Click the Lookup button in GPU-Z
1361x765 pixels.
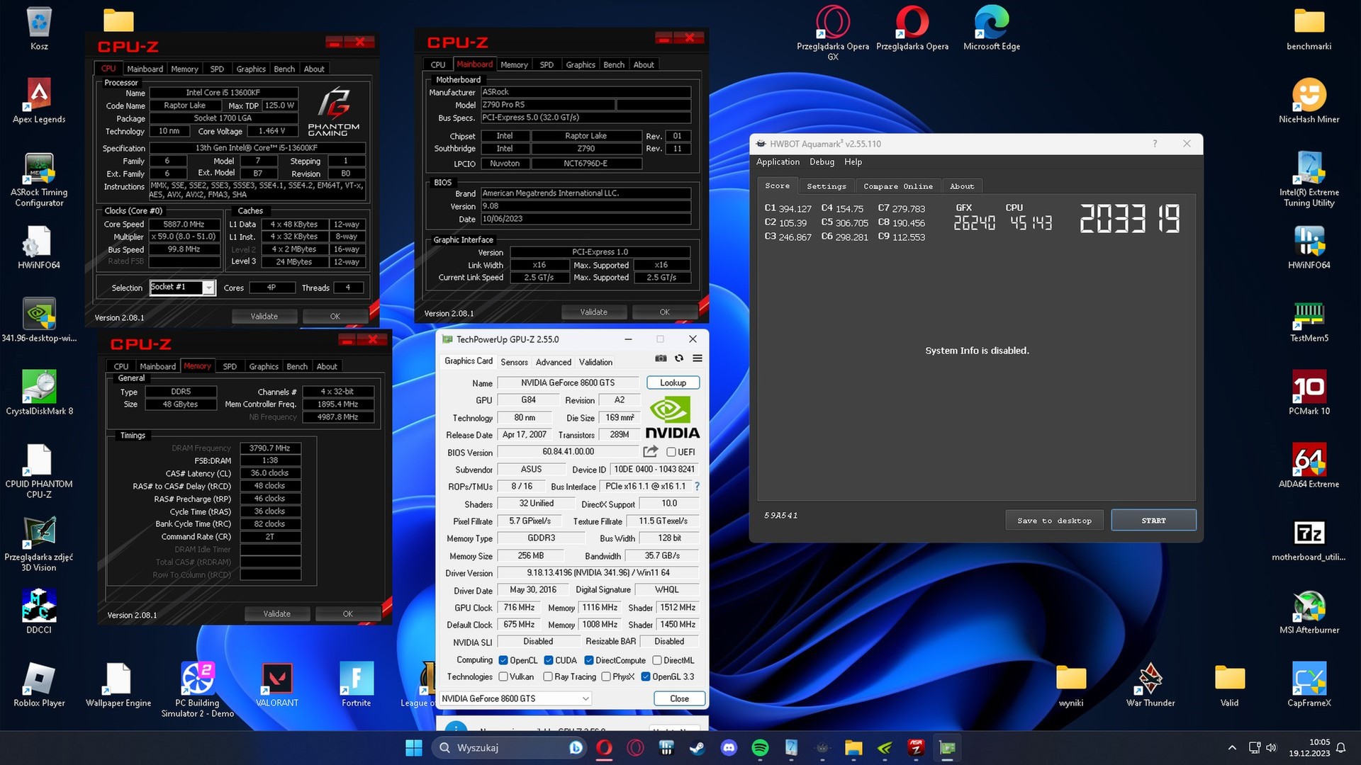click(673, 382)
